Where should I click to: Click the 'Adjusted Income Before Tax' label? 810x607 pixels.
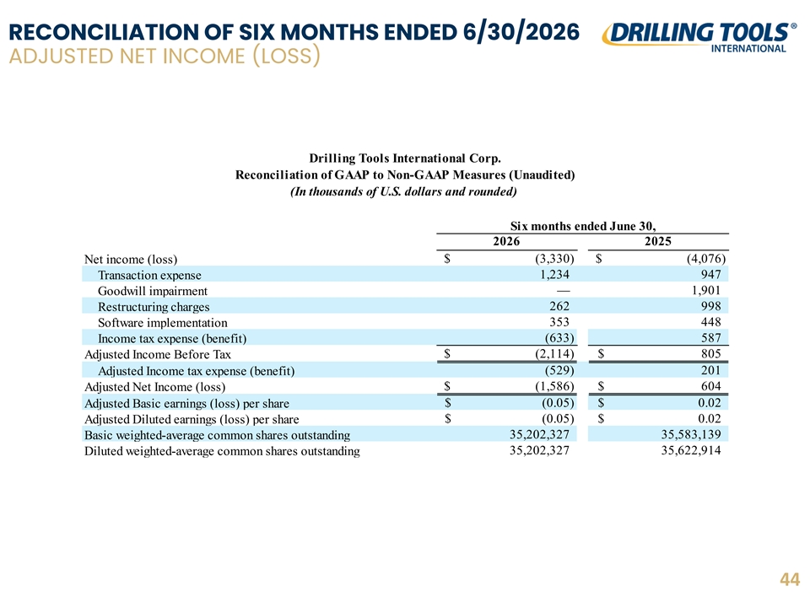click(x=158, y=355)
